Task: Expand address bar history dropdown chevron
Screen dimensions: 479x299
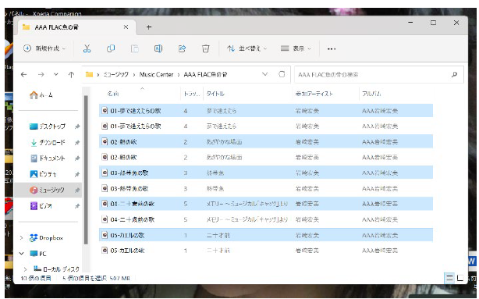Action: [x=265, y=74]
